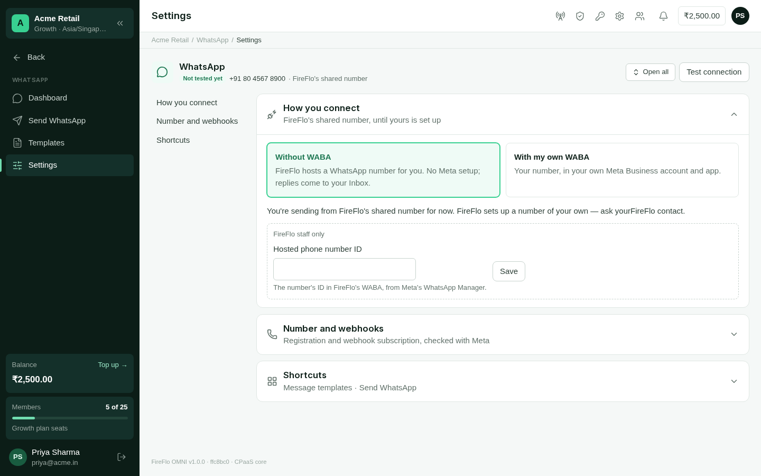Select the With my own WABA card
761x476 pixels.
tap(622, 170)
